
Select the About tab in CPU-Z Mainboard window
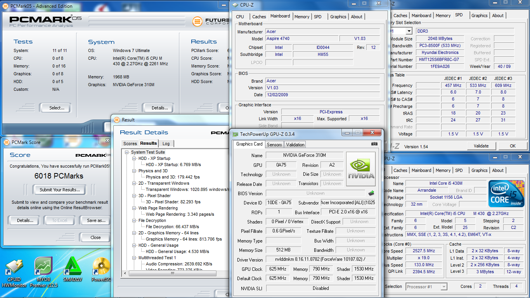[x=357, y=17]
